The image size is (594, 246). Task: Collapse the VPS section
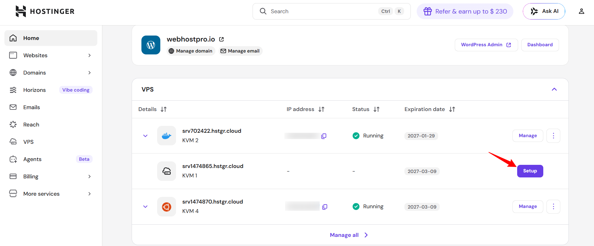point(554,89)
